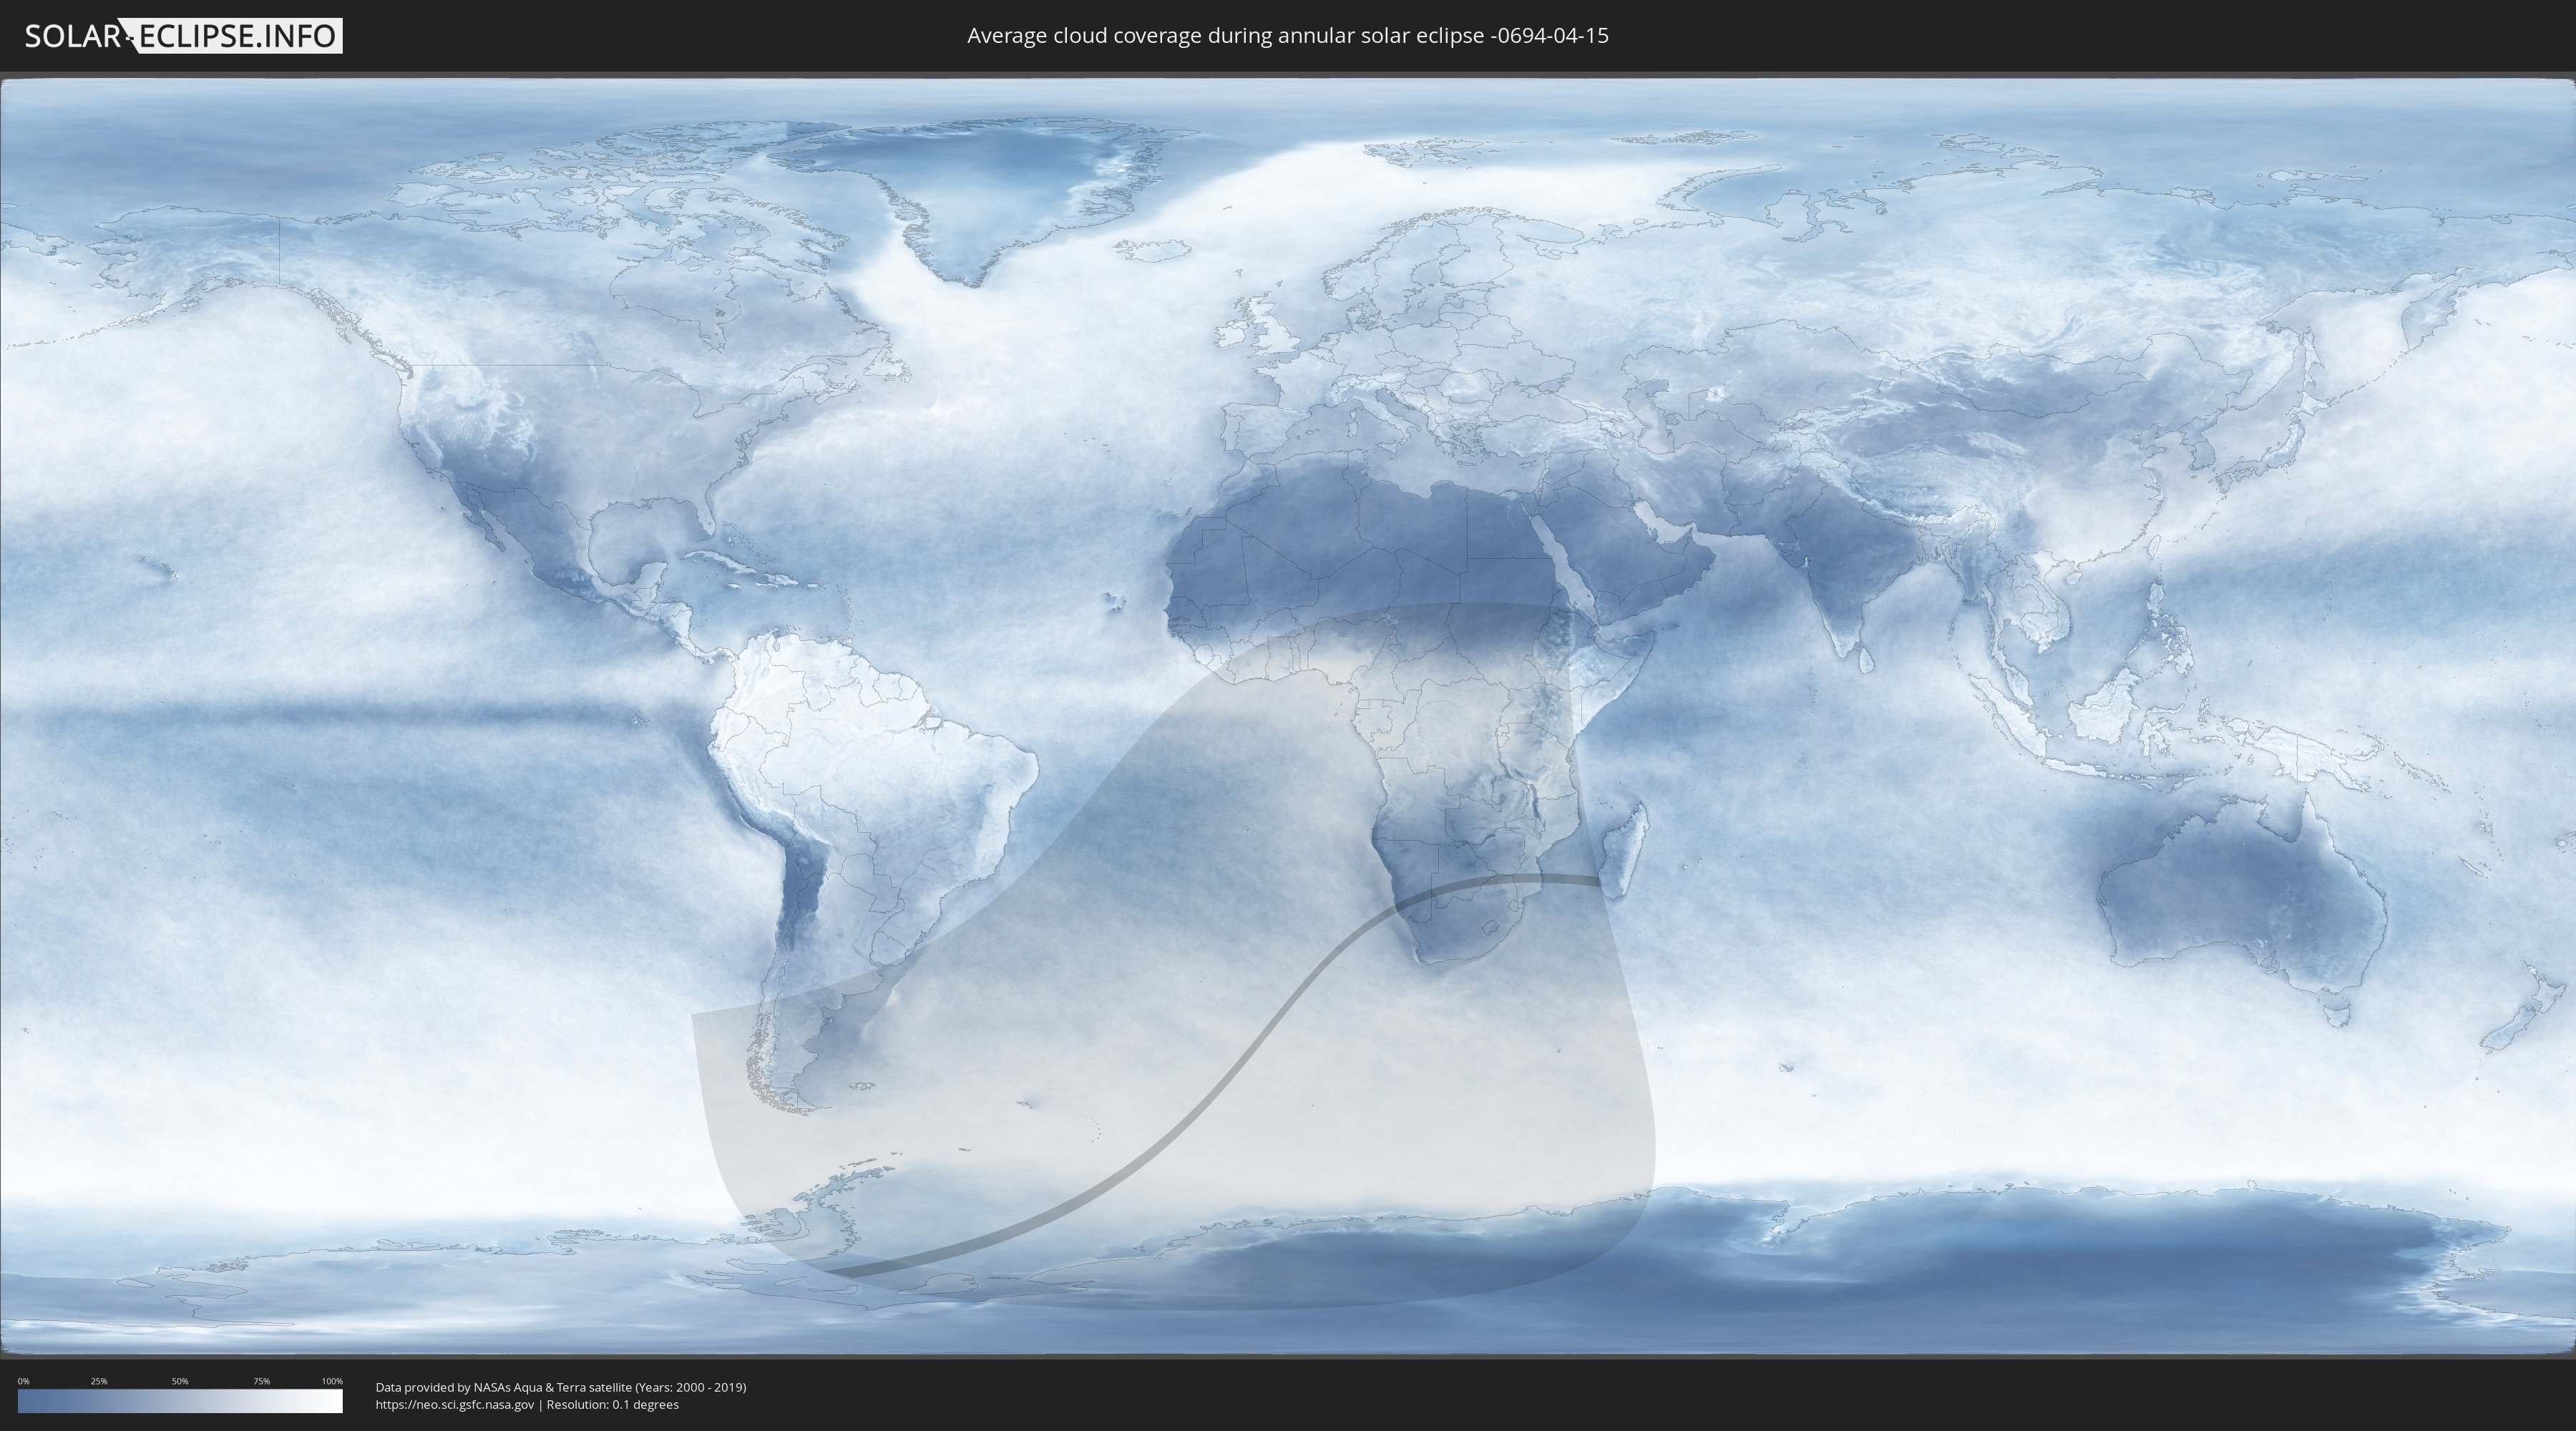Click 'Data provided by NASAs Aqua & Terra satellite' text
2576x1431 pixels.
pyautogui.click(x=503, y=1387)
